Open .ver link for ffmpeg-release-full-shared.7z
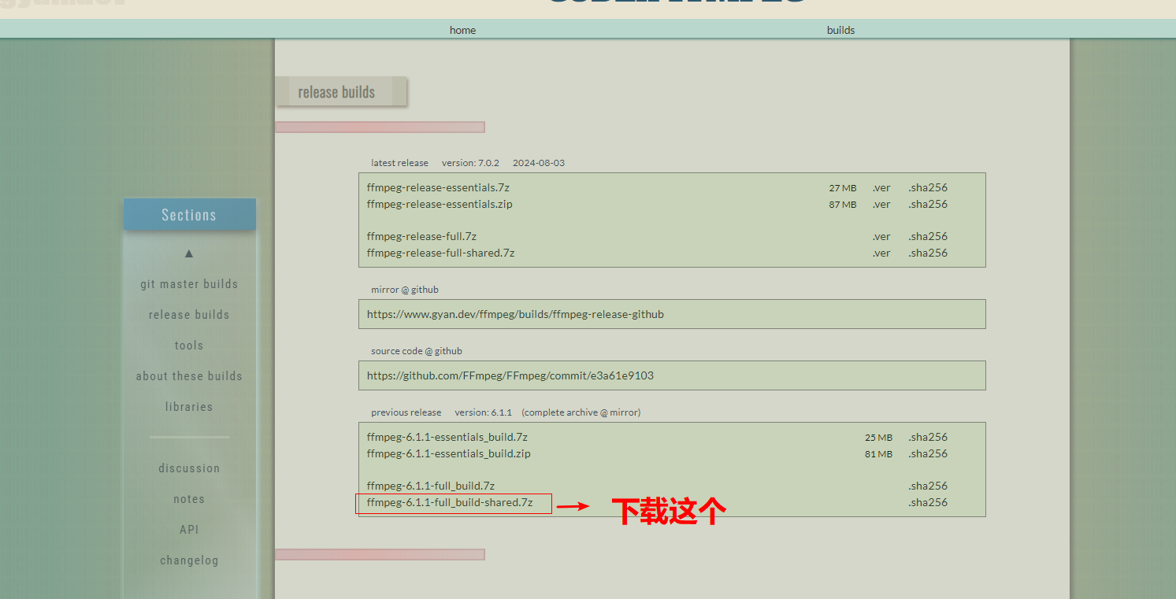 click(x=881, y=253)
